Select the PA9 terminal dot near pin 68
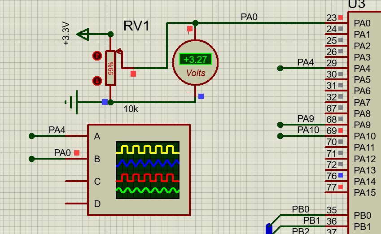This screenshot has height=234, width=381. point(280,125)
